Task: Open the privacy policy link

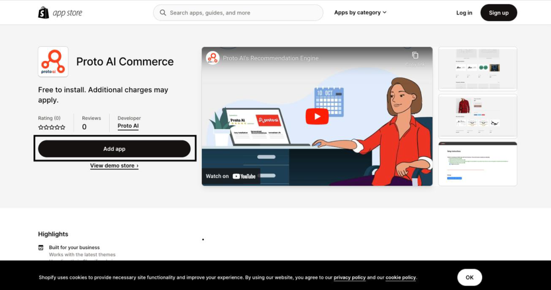Action: tap(350, 277)
